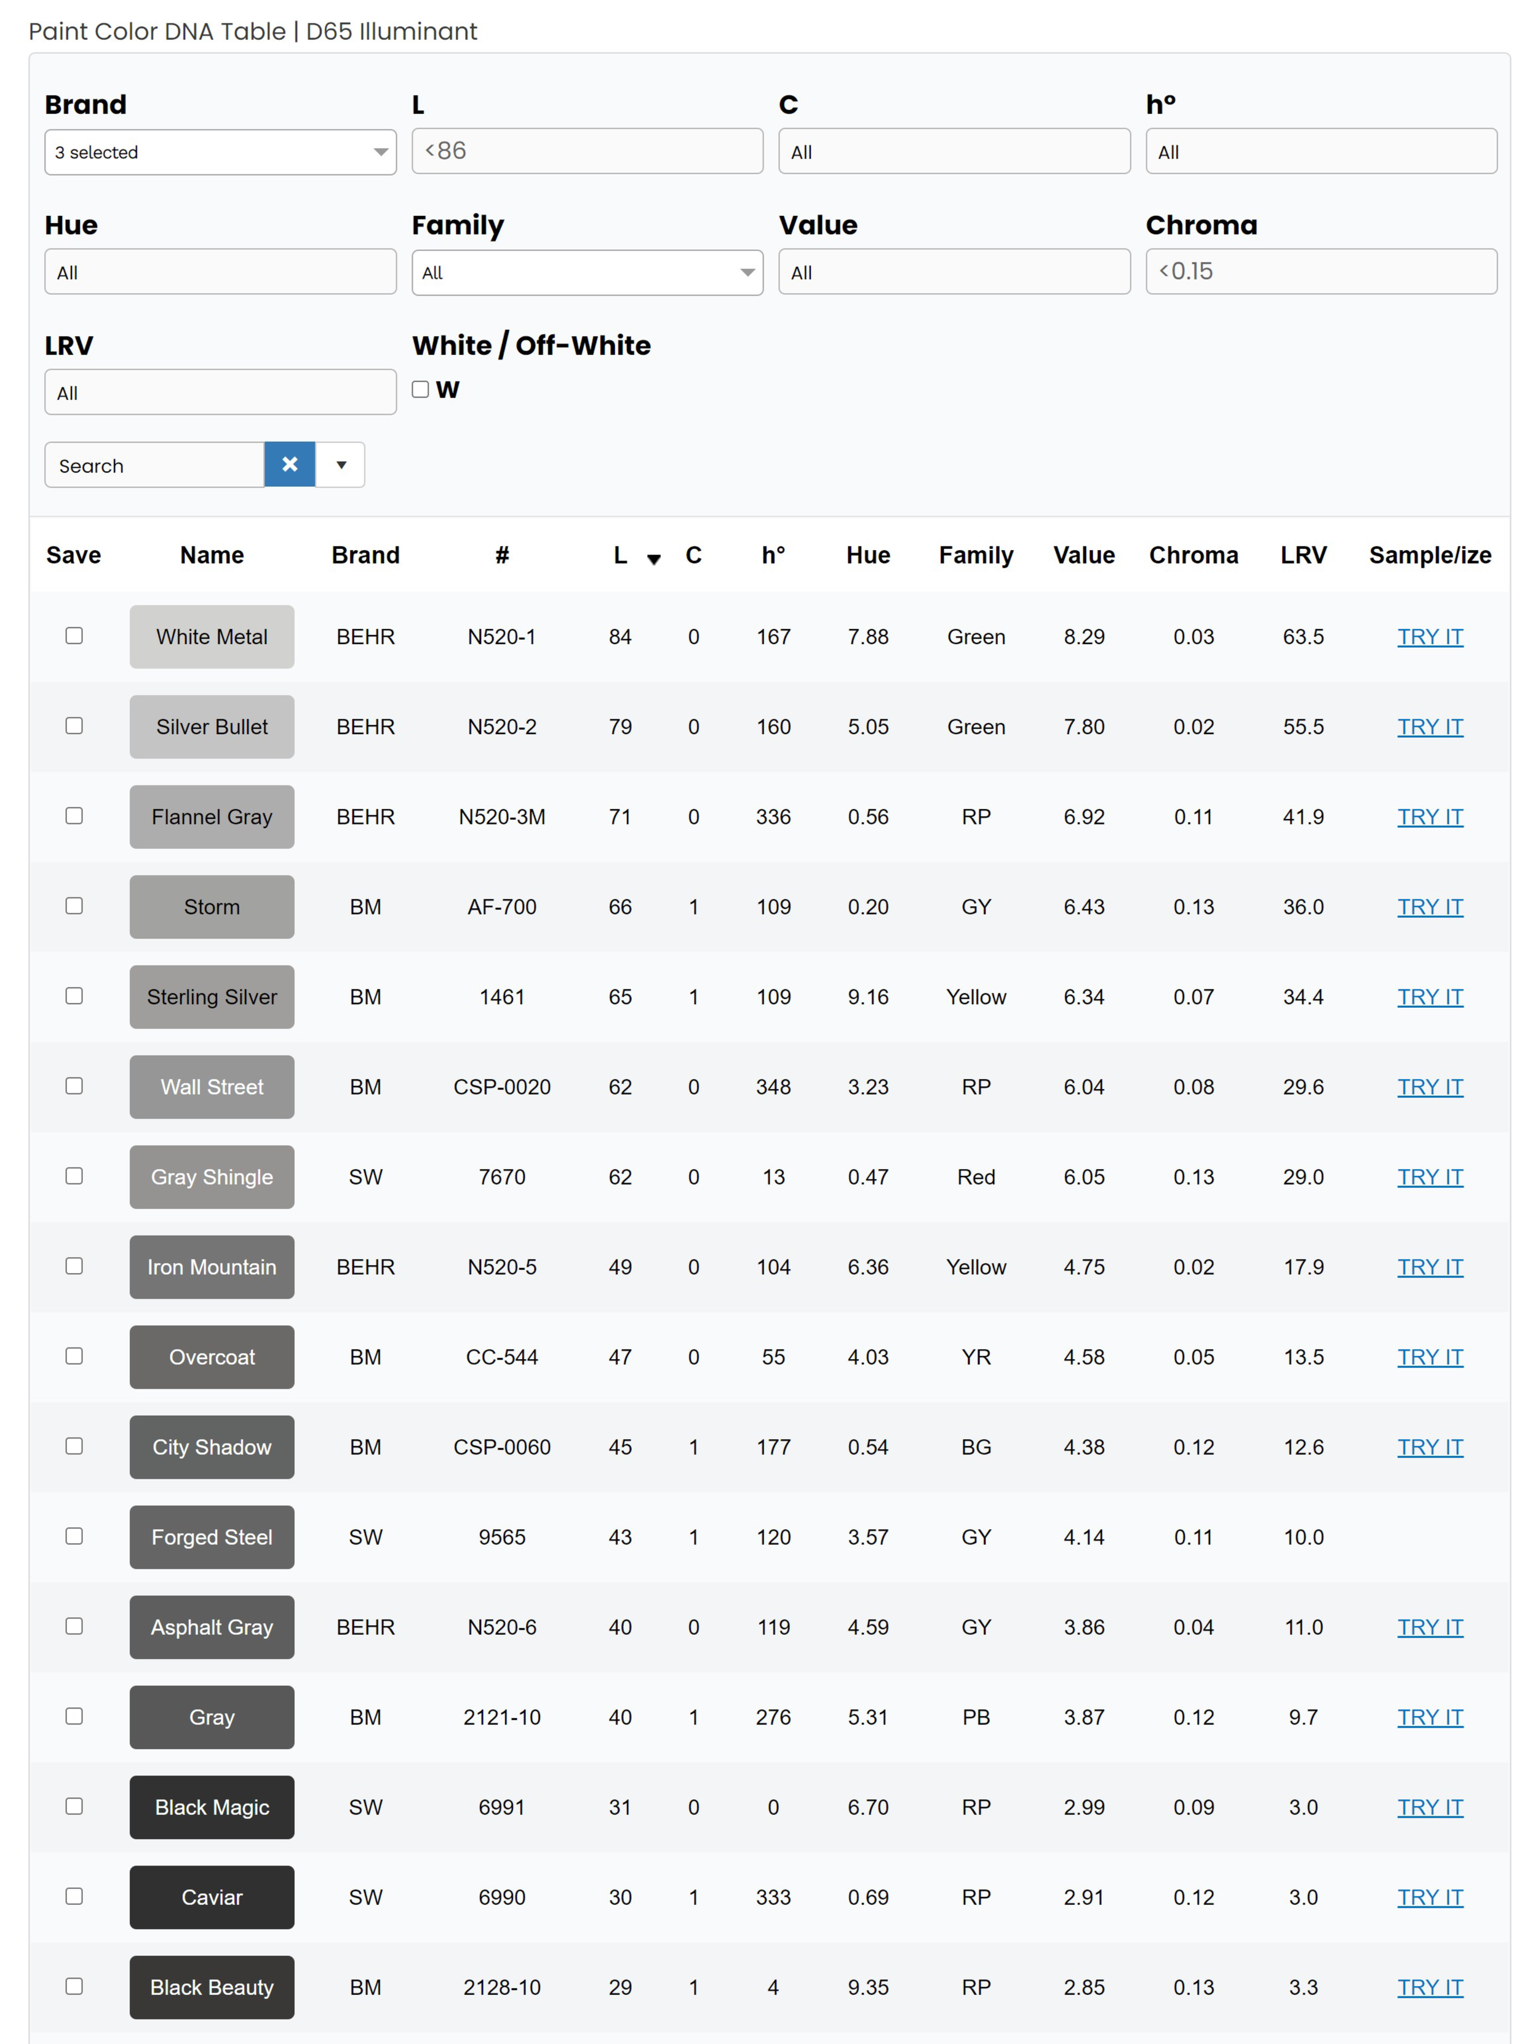Open the Family filter dropdown
The image size is (1538, 2044).
pos(586,273)
